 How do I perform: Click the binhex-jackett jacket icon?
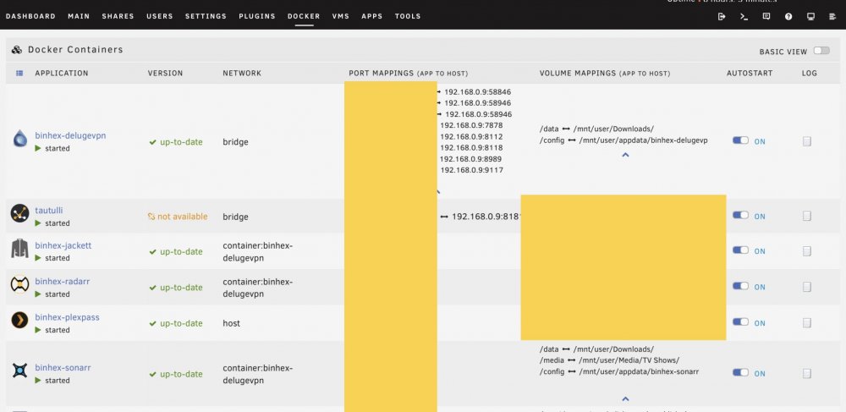pyautogui.click(x=20, y=249)
